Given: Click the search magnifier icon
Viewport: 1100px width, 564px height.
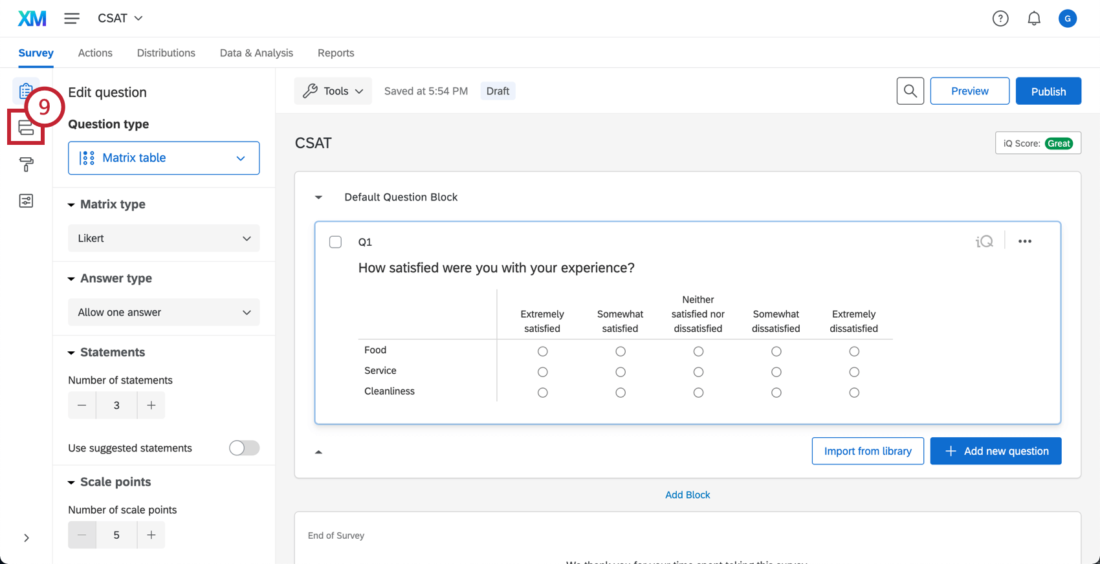Looking at the screenshot, I should click(910, 91).
